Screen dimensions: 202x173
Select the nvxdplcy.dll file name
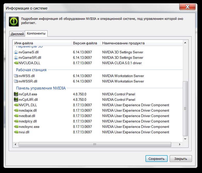28,121
